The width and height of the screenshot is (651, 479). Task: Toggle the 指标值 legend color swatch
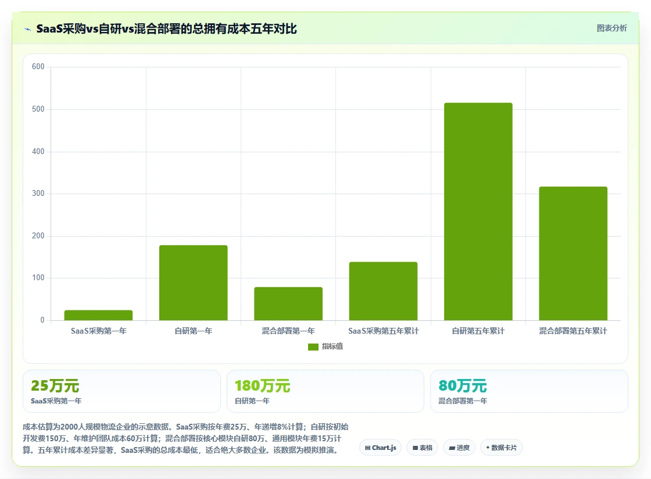click(313, 346)
